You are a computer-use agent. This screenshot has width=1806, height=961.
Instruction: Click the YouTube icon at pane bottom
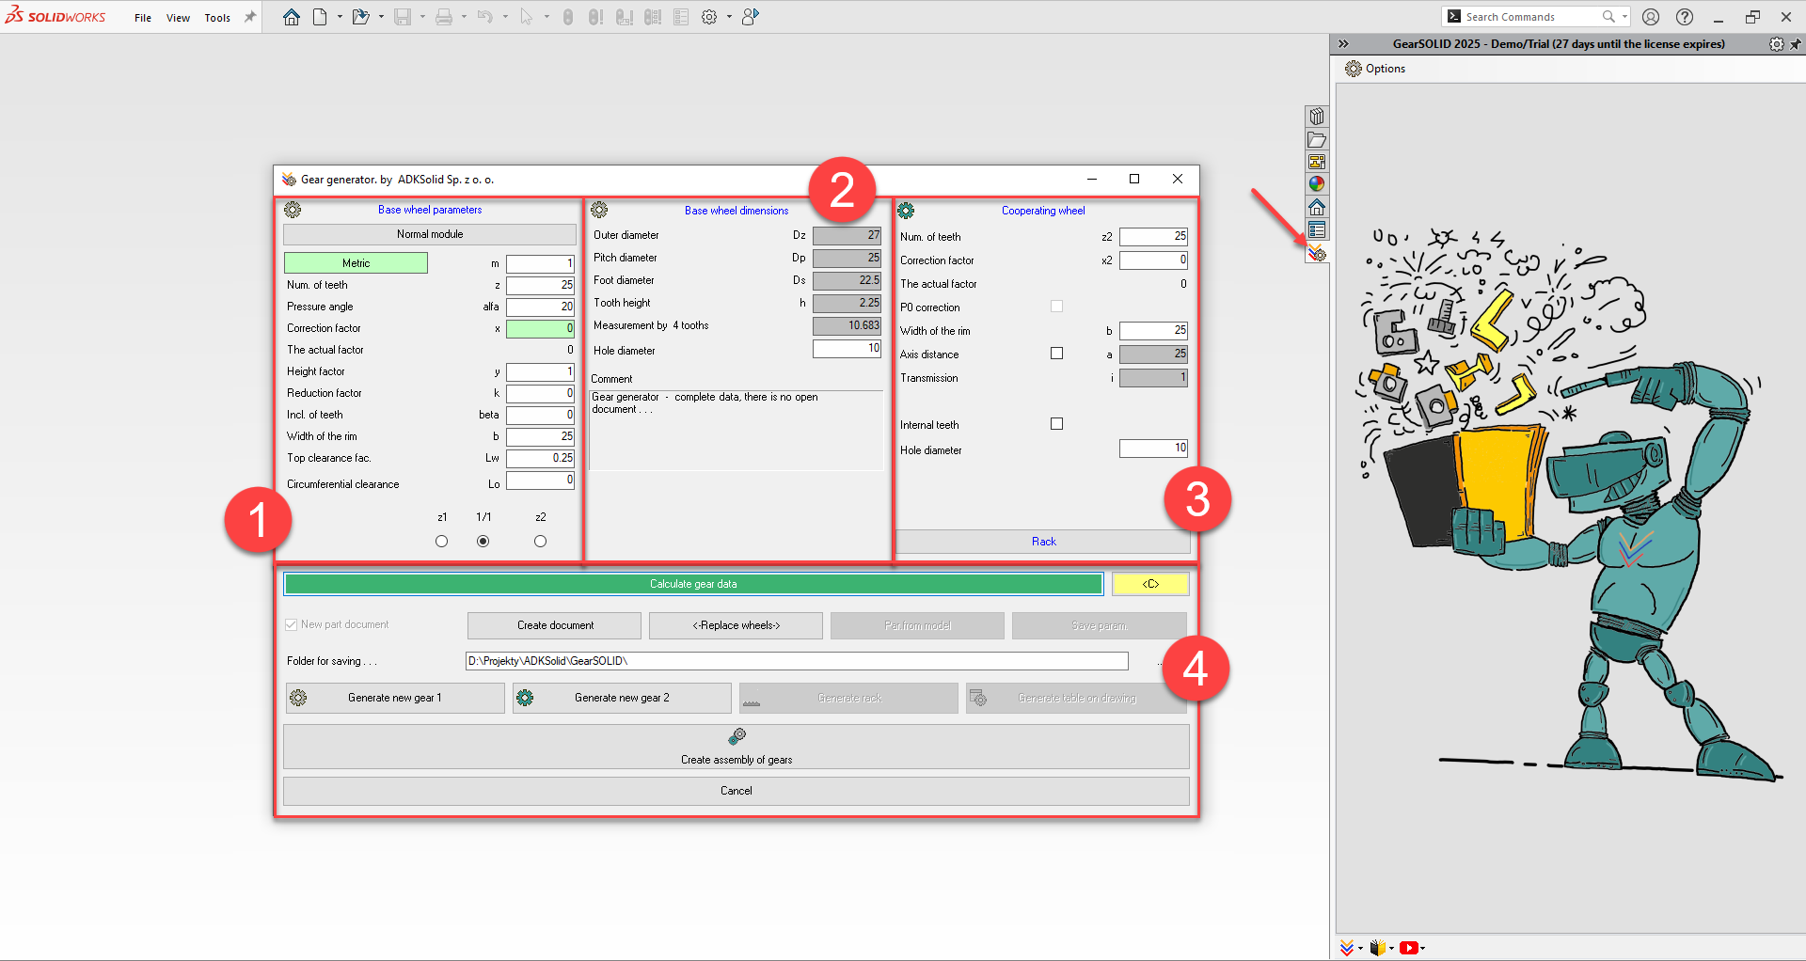pyautogui.click(x=1408, y=948)
